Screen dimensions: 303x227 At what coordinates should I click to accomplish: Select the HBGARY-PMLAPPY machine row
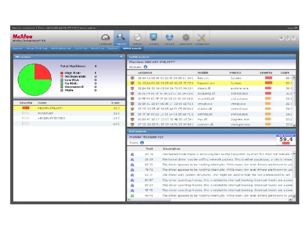69,108
